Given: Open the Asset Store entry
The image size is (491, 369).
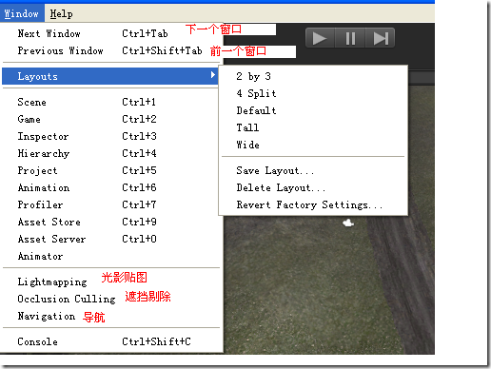Looking at the screenshot, I should coord(111,222).
